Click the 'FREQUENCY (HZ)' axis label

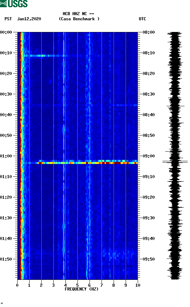coord(82,289)
